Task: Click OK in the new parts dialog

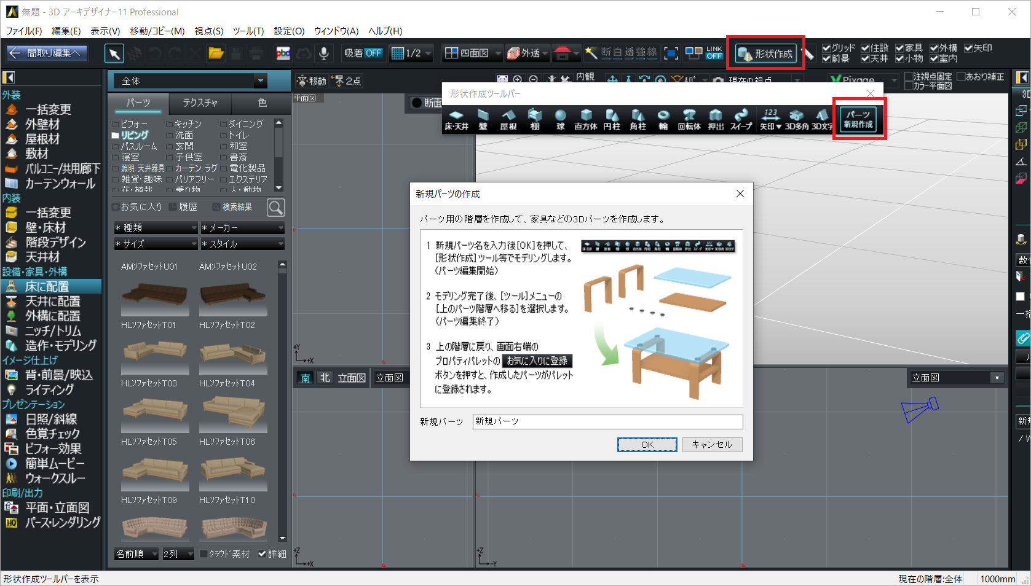Action: tap(647, 445)
